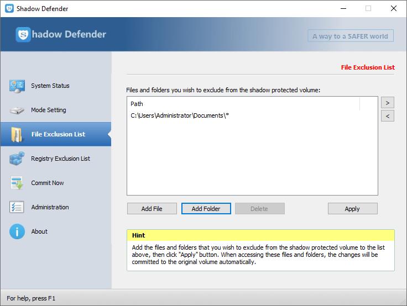The width and height of the screenshot is (407, 306).
Task: Click the Commit Now arrow icon
Action: click(17, 183)
